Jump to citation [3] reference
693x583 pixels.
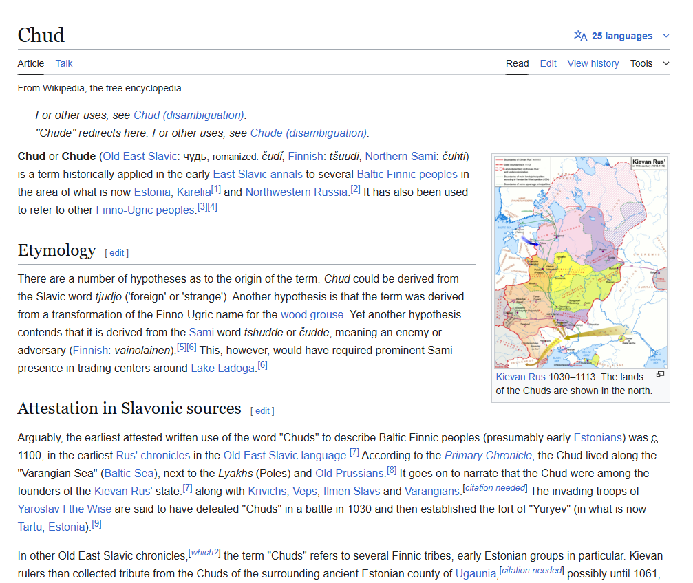(202, 207)
